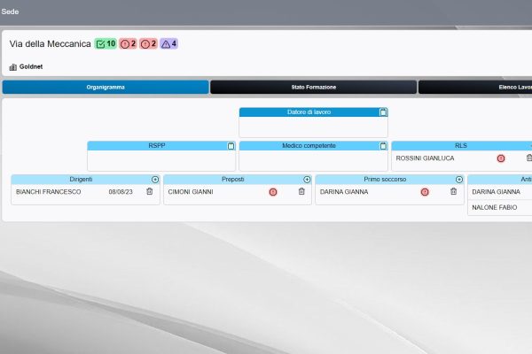The height and width of the screenshot is (354, 532).
Task: Delete ROSSINI GIANLUCA from RLS
Action: point(529,158)
